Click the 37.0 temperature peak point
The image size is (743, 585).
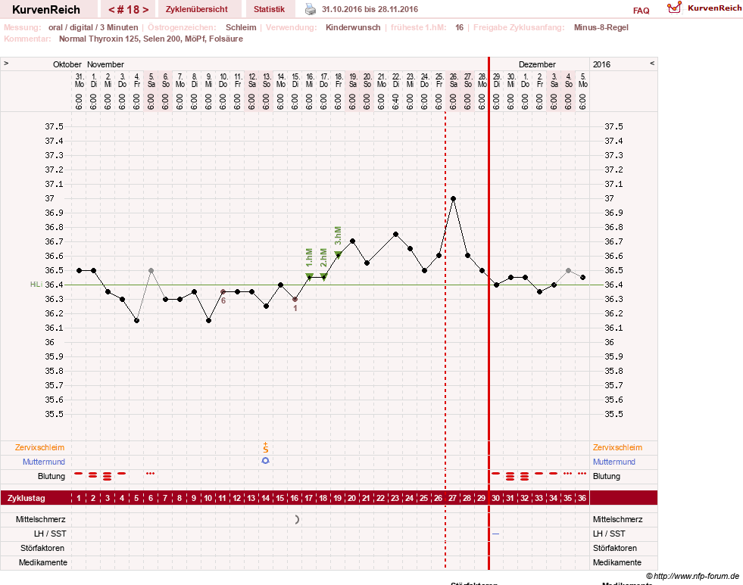[454, 199]
